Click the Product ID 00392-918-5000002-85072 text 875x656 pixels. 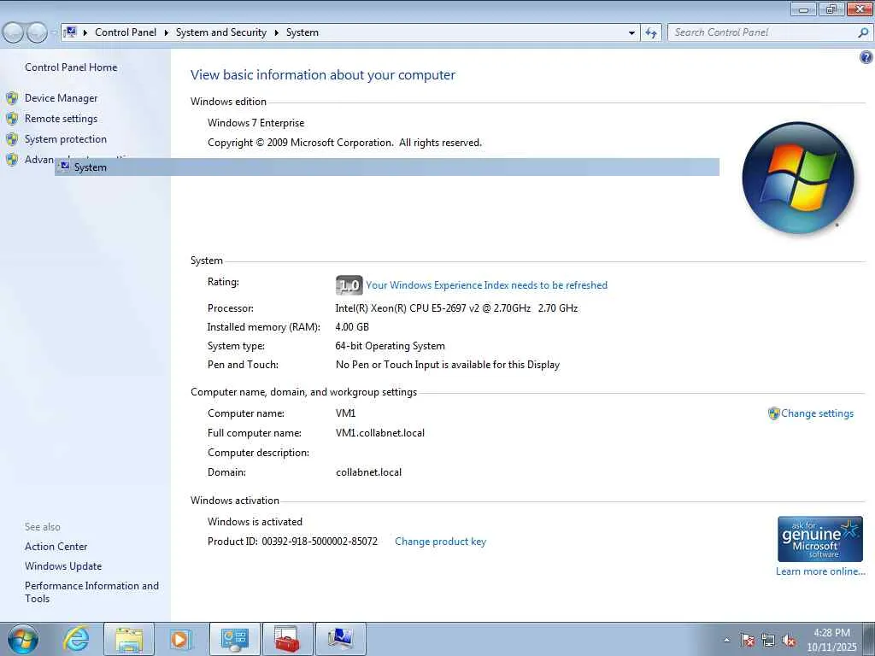[x=292, y=542]
